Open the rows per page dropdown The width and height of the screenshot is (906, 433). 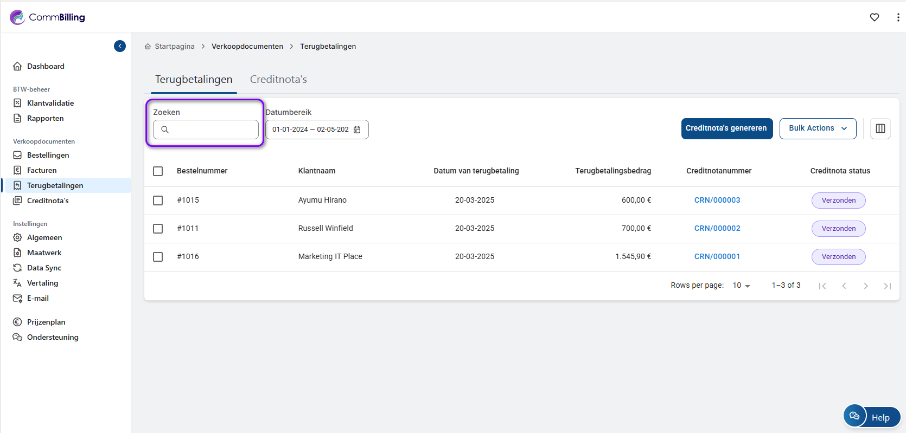tap(741, 286)
